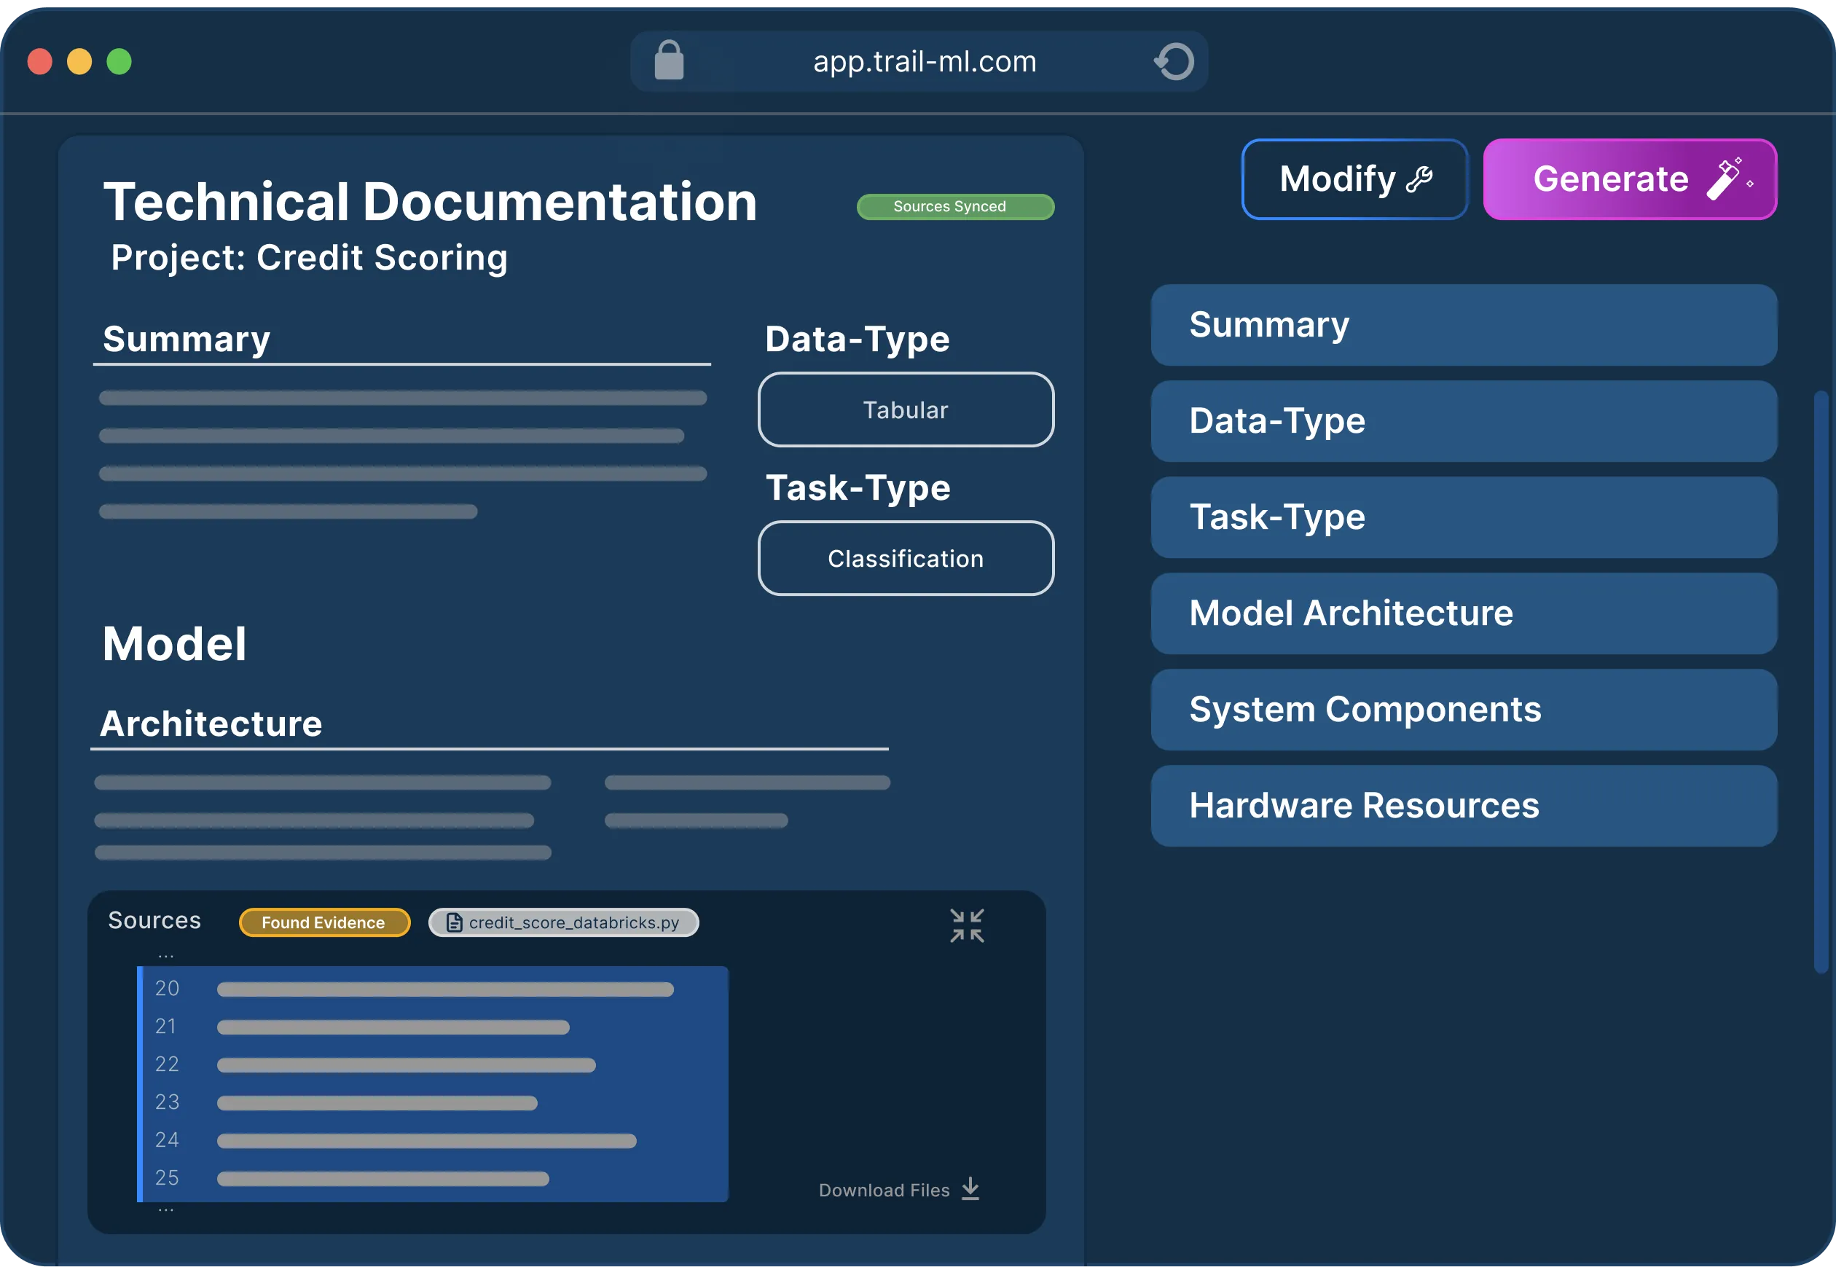Collapse the Sources panel with shrink icon
Image resolution: width=1836 pixels, height=1267 pixels.
point(967,925)
